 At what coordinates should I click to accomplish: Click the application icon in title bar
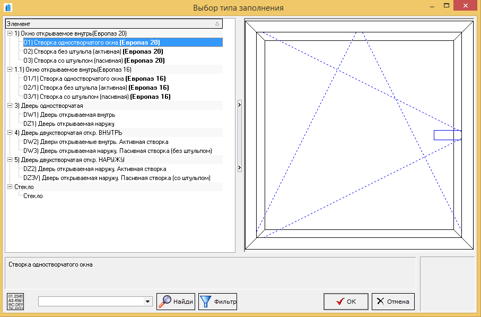pyautogui.click(x=7, y=7)
